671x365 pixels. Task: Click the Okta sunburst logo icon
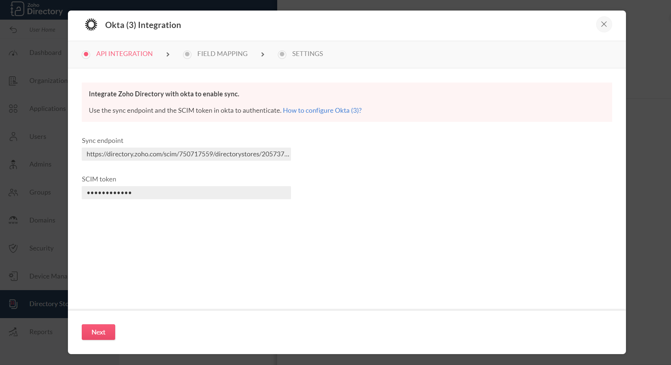[91, 25]
